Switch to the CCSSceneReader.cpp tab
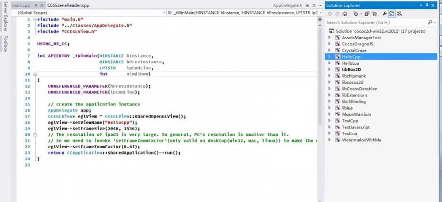 click(68, 5)
